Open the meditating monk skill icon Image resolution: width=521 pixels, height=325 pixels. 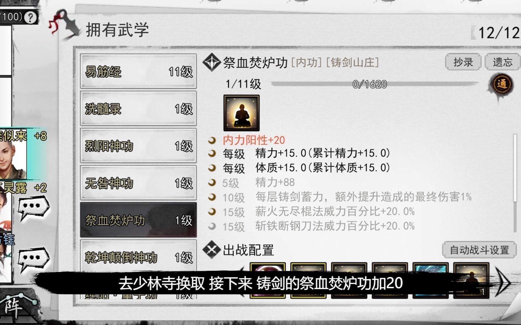pos(241,113)
